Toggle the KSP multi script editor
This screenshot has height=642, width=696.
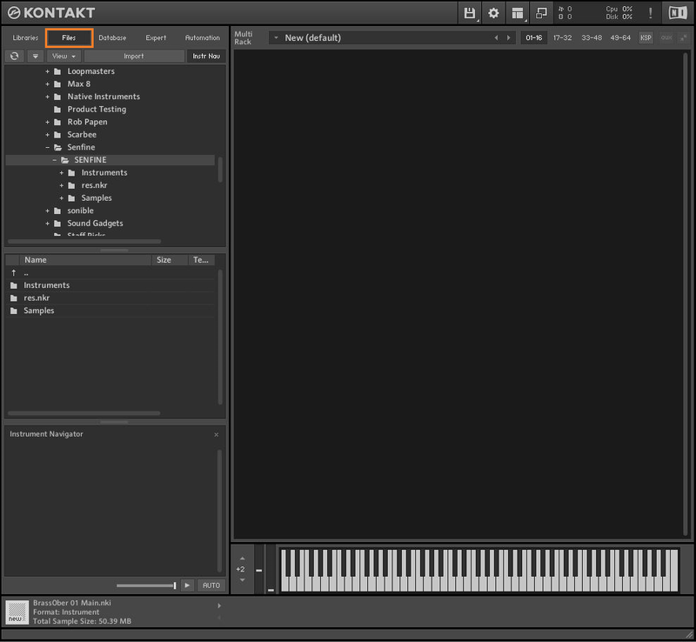[x=646, y=37]
